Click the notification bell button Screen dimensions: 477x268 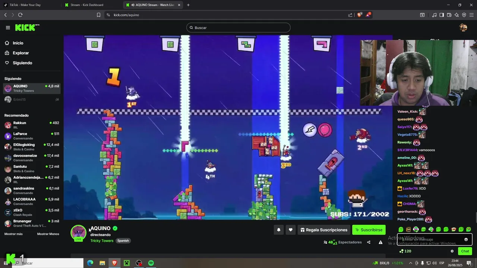click(278, 230)
